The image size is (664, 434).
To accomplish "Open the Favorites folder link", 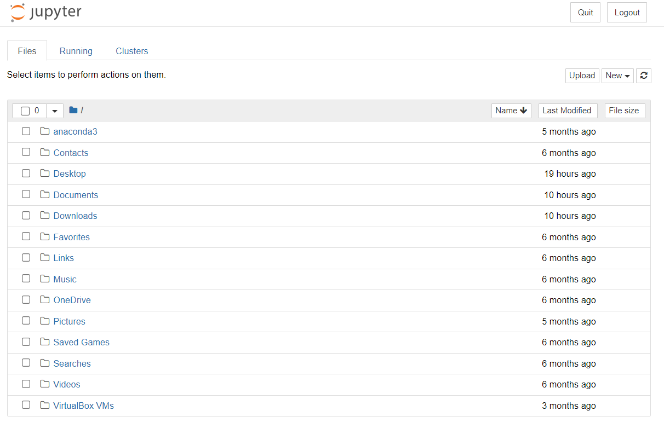I will point(71,237).
